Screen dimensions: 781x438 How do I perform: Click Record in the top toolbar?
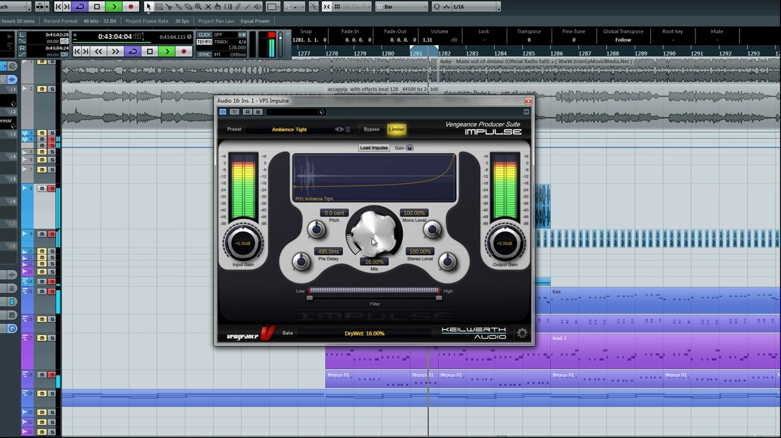[131, 6]
